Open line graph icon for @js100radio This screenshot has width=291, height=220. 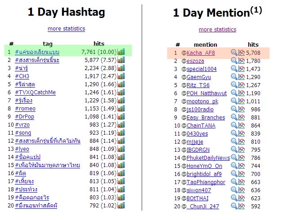(x=242, y=109)
